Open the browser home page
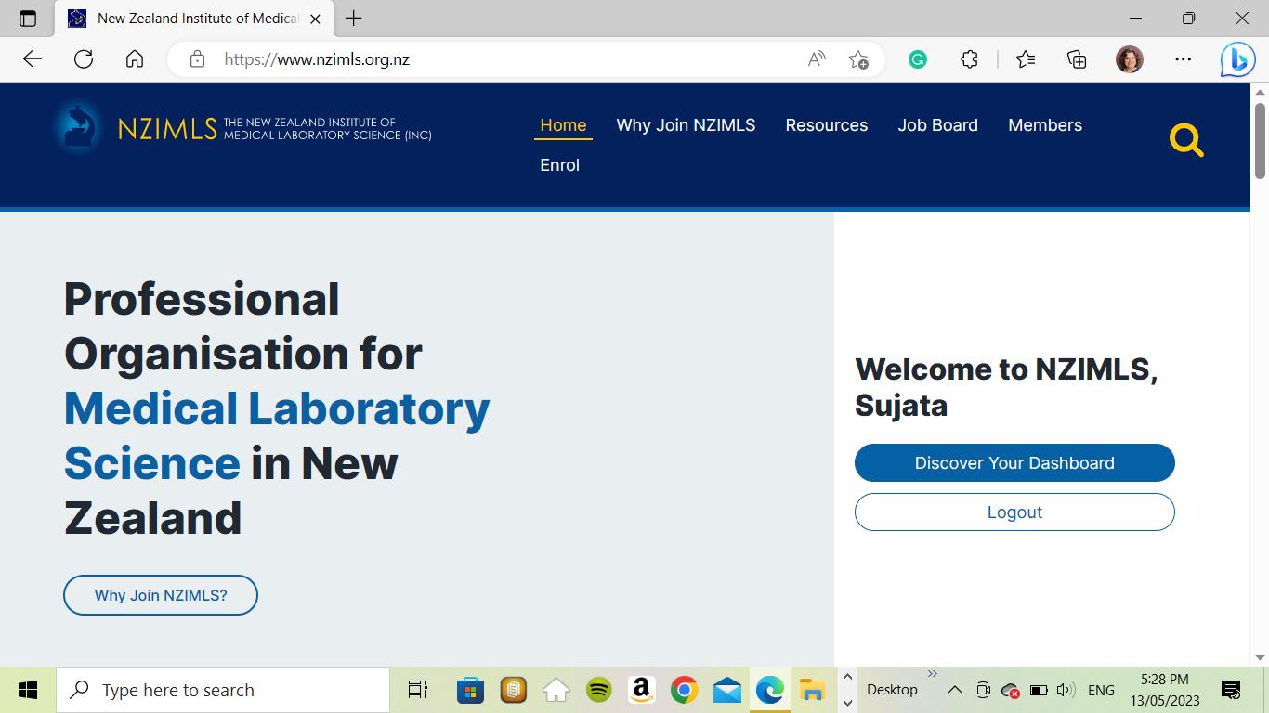The width and height of the screenshot is (1269, 713). (135, 59)
